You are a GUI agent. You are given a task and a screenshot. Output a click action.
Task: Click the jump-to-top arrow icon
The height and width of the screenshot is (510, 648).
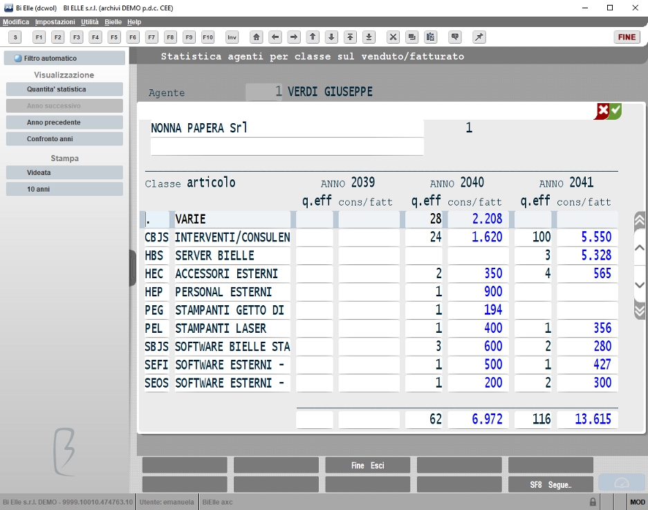tap(350, 37)
